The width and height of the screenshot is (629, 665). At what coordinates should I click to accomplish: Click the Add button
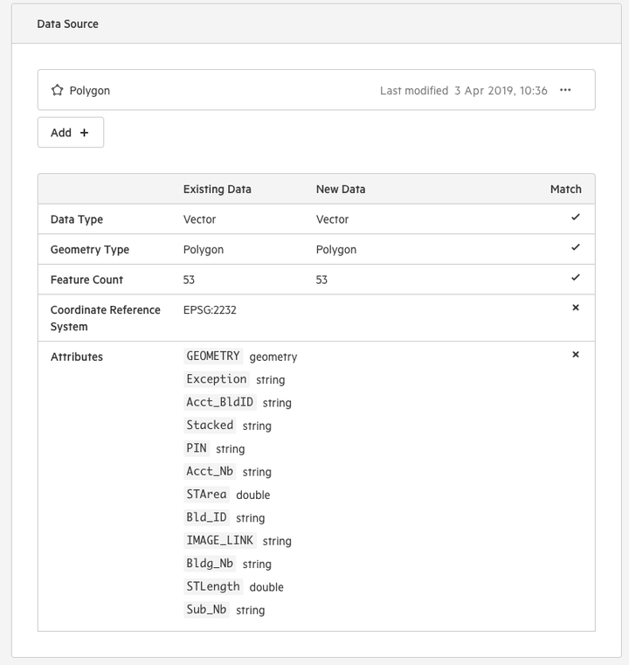click(71, 132)
